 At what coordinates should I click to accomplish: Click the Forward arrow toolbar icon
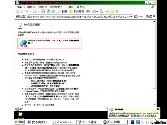(34, 11)
